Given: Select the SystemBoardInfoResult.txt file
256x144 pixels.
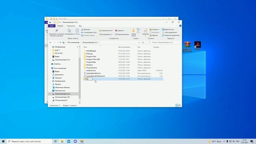Looking at the screenshot, I should (96, 76).
